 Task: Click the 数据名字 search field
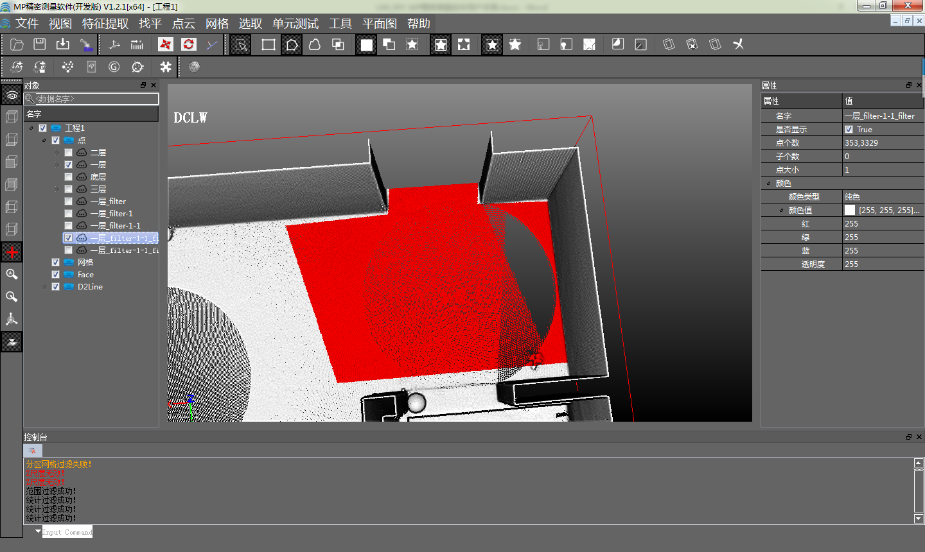click(95, 99)
